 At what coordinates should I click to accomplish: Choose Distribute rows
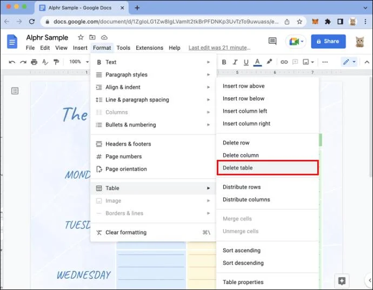(x=268, y=187)
